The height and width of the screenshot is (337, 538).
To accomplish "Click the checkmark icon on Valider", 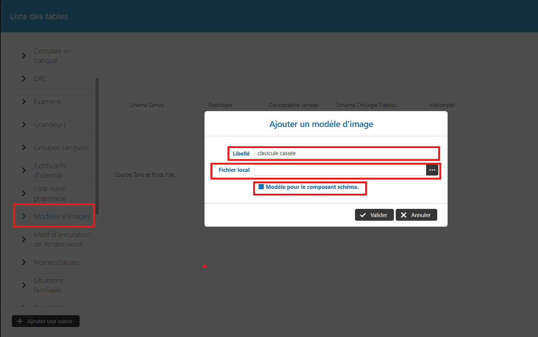I will (363, 215).
